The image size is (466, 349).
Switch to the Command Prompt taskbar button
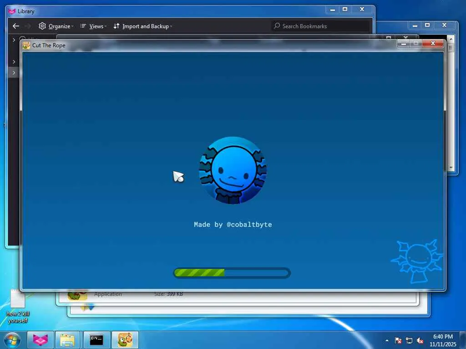pyautogui.click(x=96, y=340)
